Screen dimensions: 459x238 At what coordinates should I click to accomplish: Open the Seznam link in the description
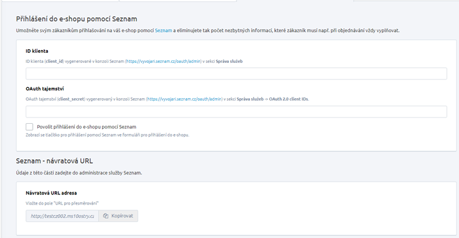click(x=163, y=31)
